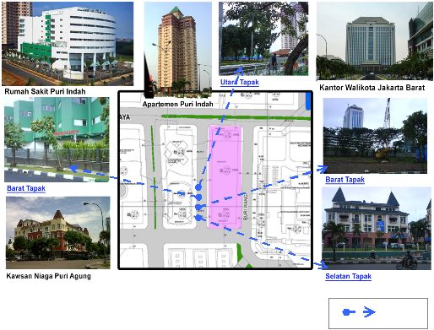434x330 pixels.
Task: Click the Rumah Sakit Puri Indah photo
Action: point(68,44)
